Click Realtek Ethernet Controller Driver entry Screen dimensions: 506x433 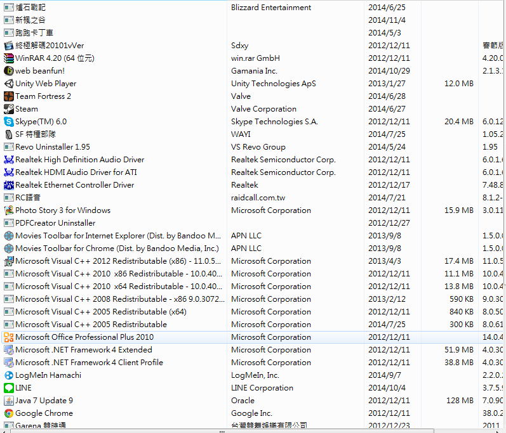[75, 185]
